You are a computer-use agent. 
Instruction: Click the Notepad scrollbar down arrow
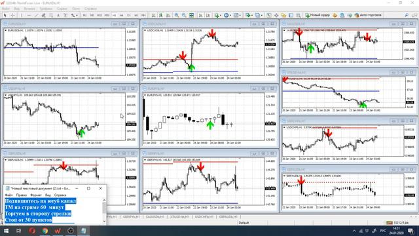point(104,221)
